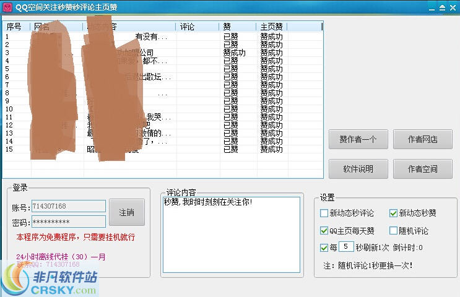Viewport: 460px width, 297px height.
Task: Close the QQ空间关注秒赞 window
Action: click(452, 7)
